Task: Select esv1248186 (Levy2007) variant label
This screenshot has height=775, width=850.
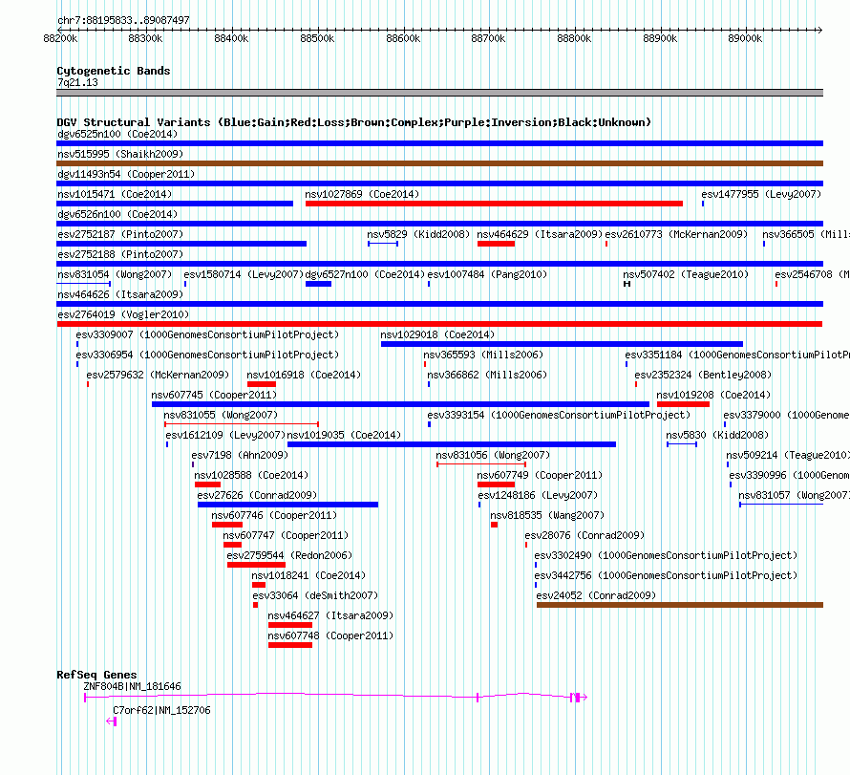Action: tap(538, 495)
